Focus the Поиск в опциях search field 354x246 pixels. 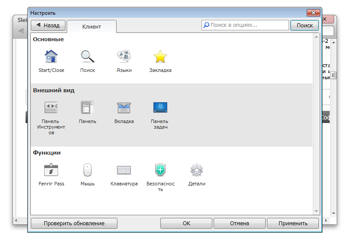click(x=245, y=25)
